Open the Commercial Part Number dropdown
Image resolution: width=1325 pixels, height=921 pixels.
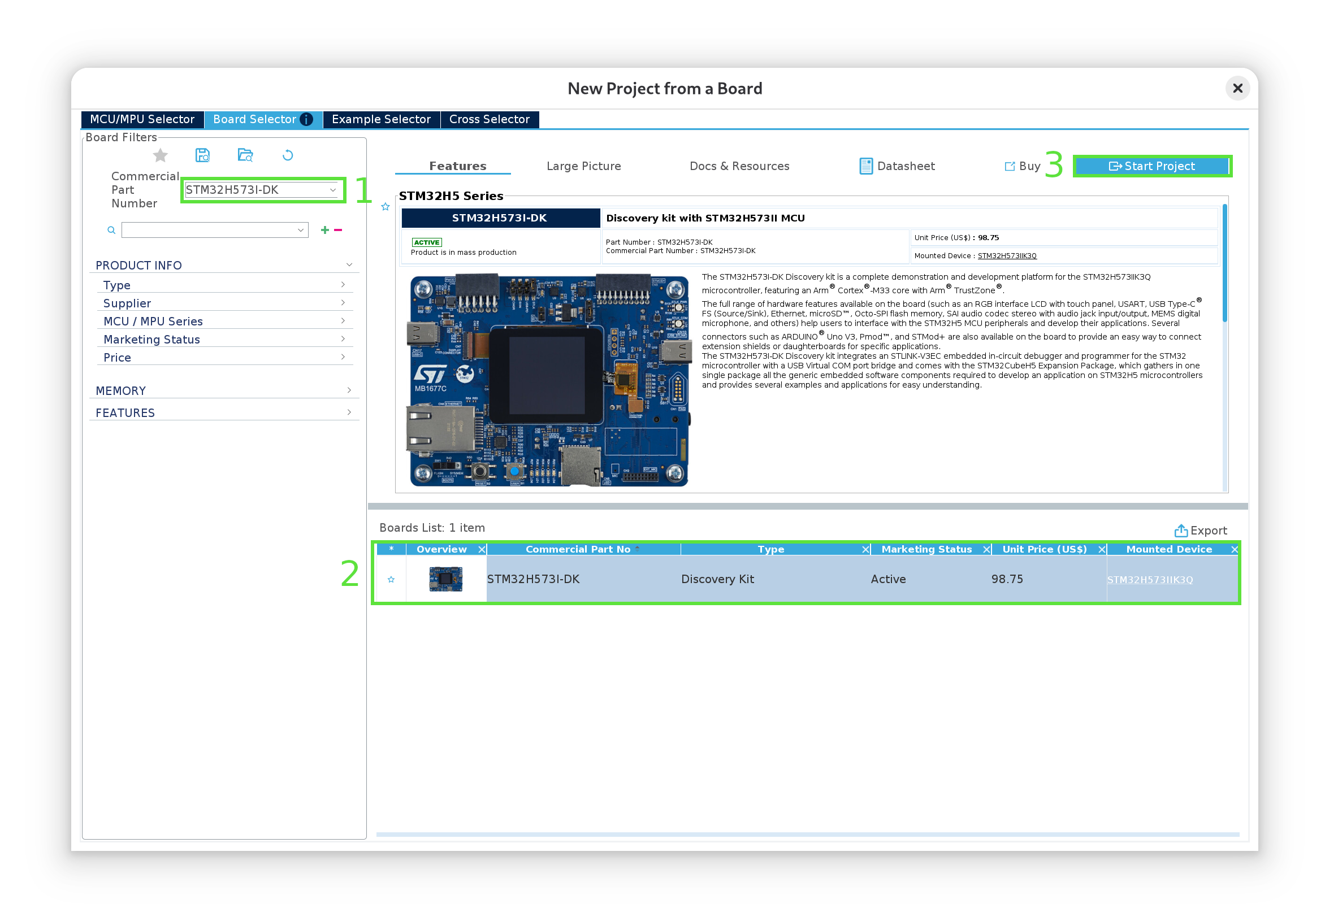(333, 190)
